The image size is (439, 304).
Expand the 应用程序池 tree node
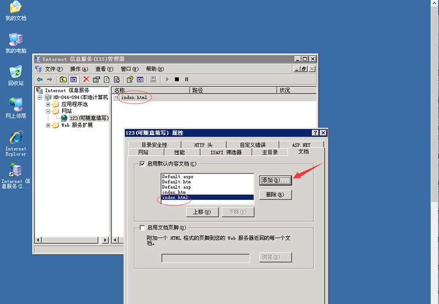click(48, 104)
